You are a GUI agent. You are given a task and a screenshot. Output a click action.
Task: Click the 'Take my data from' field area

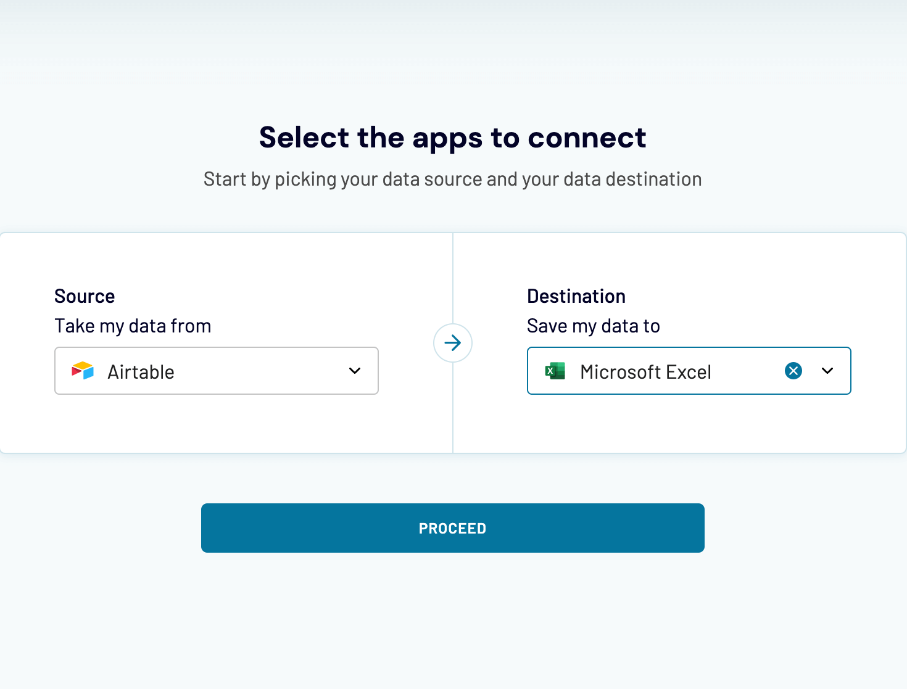click(133, 326)
